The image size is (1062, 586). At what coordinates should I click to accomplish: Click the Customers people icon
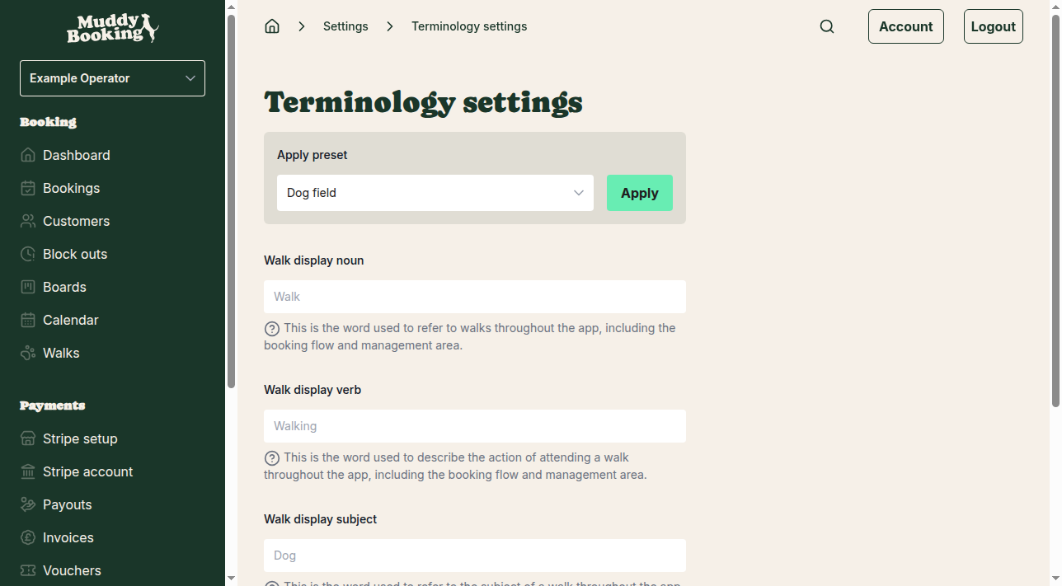pyautogui.click(x=27, y=221)
